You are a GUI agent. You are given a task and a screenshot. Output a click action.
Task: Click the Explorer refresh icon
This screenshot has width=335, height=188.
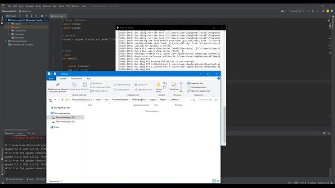pos(194,100)
